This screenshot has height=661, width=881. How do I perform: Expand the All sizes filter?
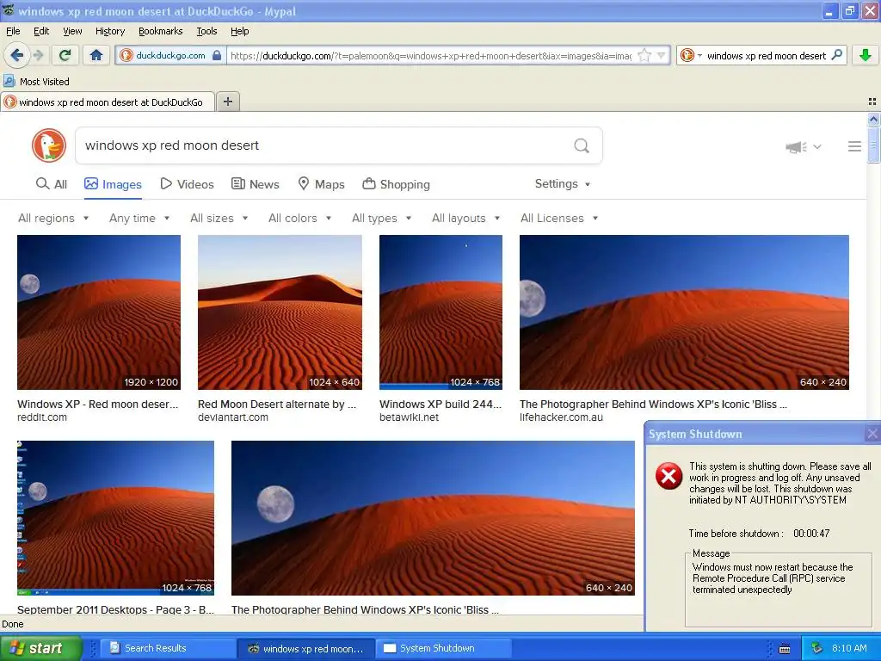point(219,218)
